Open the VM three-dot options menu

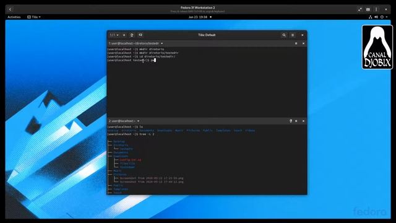coord(376,9)
